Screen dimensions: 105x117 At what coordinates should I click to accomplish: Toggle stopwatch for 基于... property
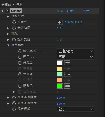pos(20,57)
